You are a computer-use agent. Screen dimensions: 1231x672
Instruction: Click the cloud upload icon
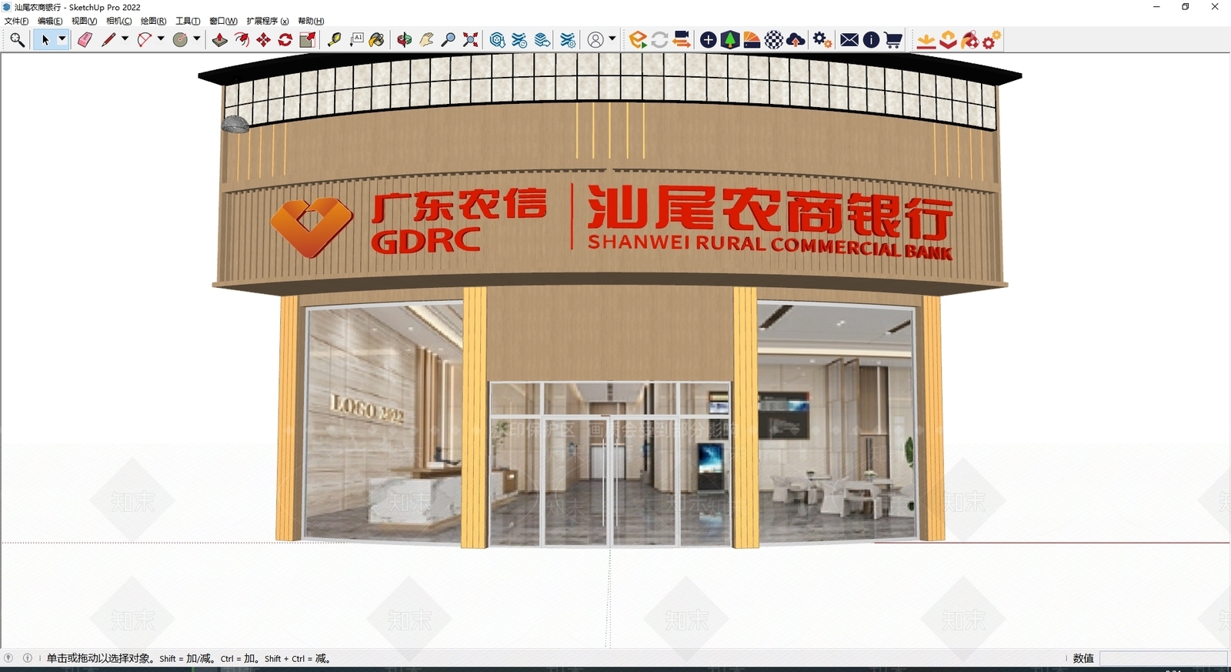(x=796, y=40)
